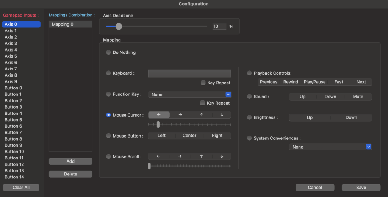This screenshot has height=197, width=388.
Task: Select left arrow in Mouse Scroll row
Action: tap(158, 156)
